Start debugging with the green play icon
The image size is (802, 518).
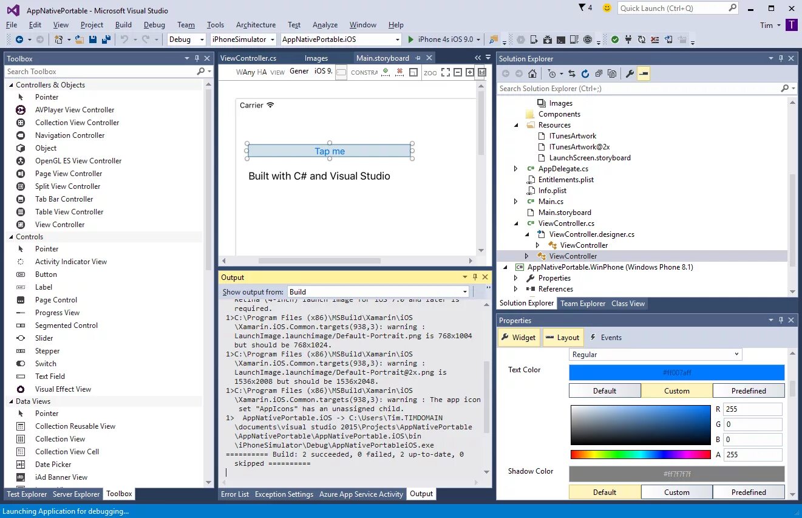pyautogui.click(x=410, y=39)
